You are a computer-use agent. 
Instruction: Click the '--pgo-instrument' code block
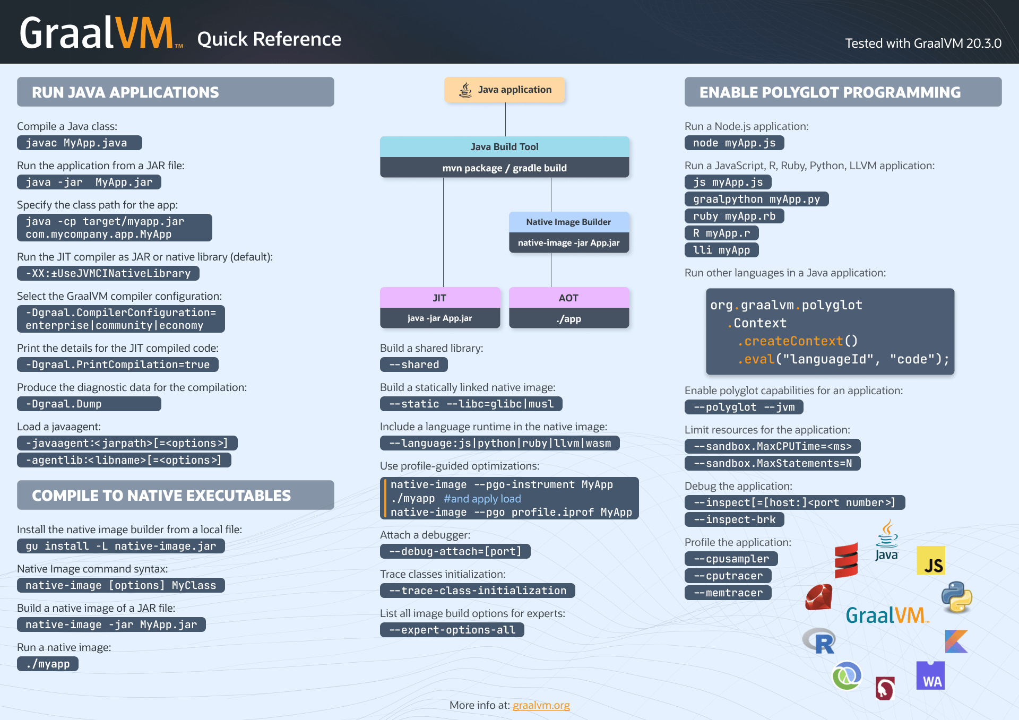click(x=509, y=498)
